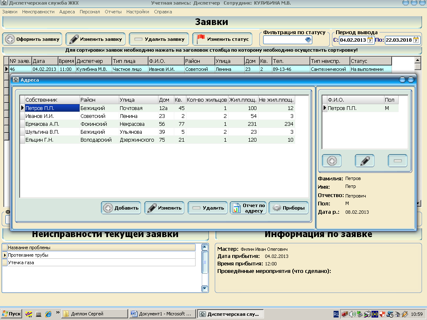Screen dimensions: 427x320
Task: Launch Internet Explorer from quick launch
Action: point(48,314)
